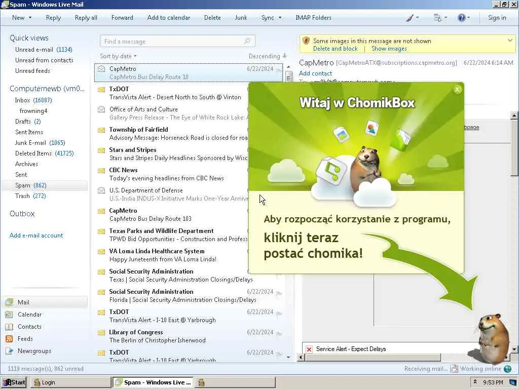The width and height of the screenshot is (519, 389).
Task: Click the Delete and block link
Action: coord(336,49)
